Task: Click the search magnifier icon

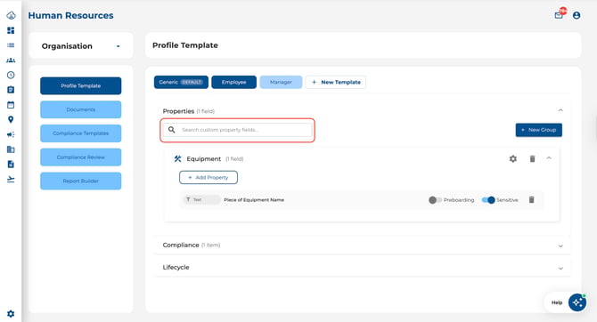Action: point(172,130)
